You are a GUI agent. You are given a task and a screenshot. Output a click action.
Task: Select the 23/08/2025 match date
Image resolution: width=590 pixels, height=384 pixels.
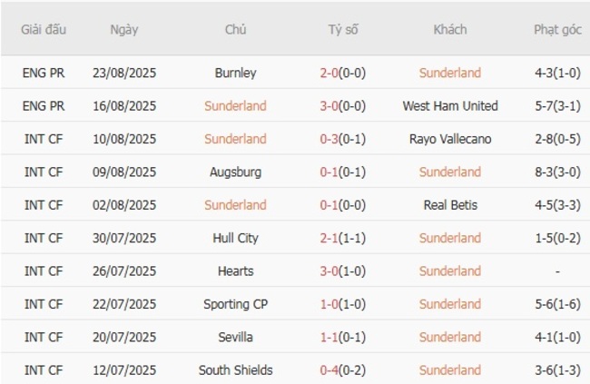tap(124, 73)
